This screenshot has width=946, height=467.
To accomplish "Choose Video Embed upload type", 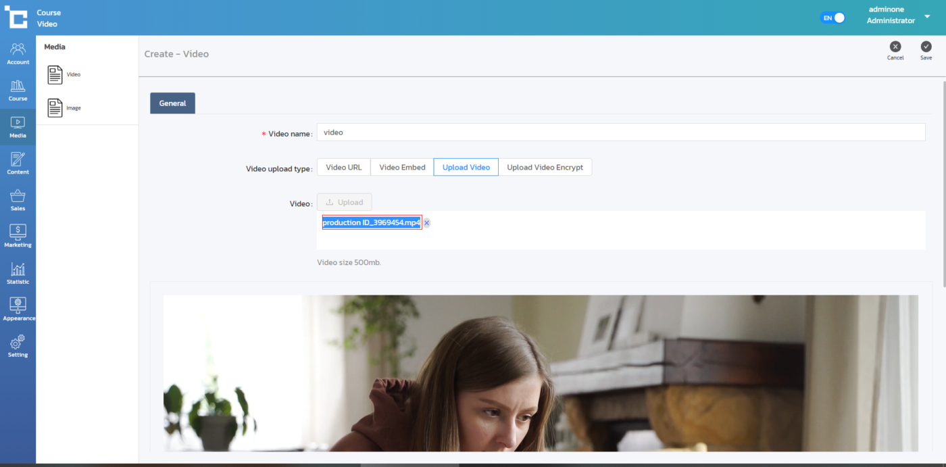I will (402, 168).
